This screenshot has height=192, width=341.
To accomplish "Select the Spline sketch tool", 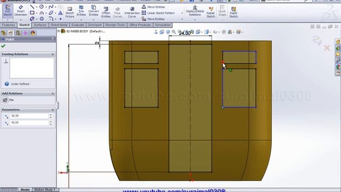I will tap(51, 7).
